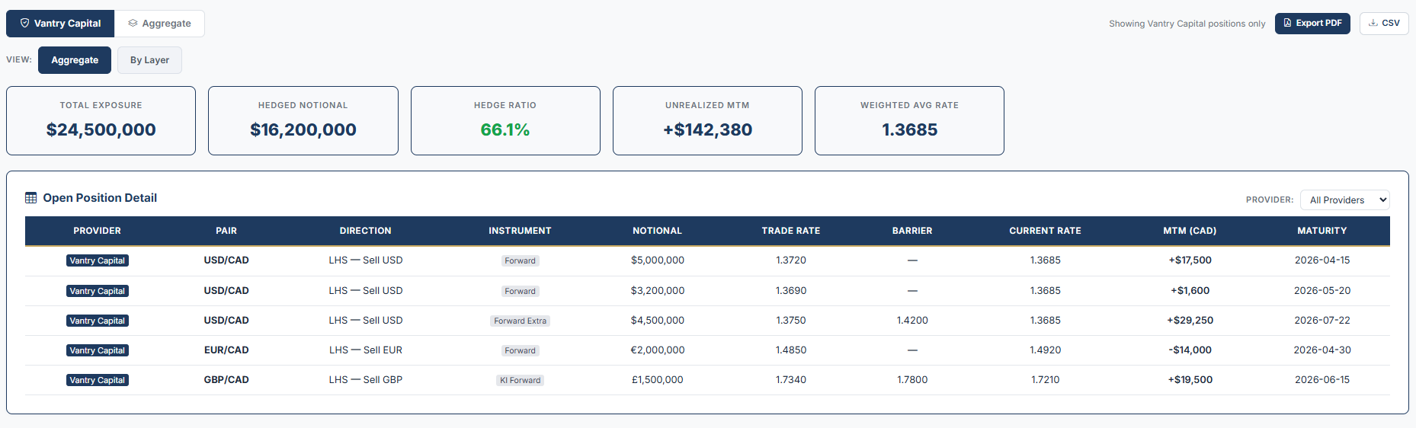
Task: Click the PDF document icon in Export
Action: pos(1288,24)
